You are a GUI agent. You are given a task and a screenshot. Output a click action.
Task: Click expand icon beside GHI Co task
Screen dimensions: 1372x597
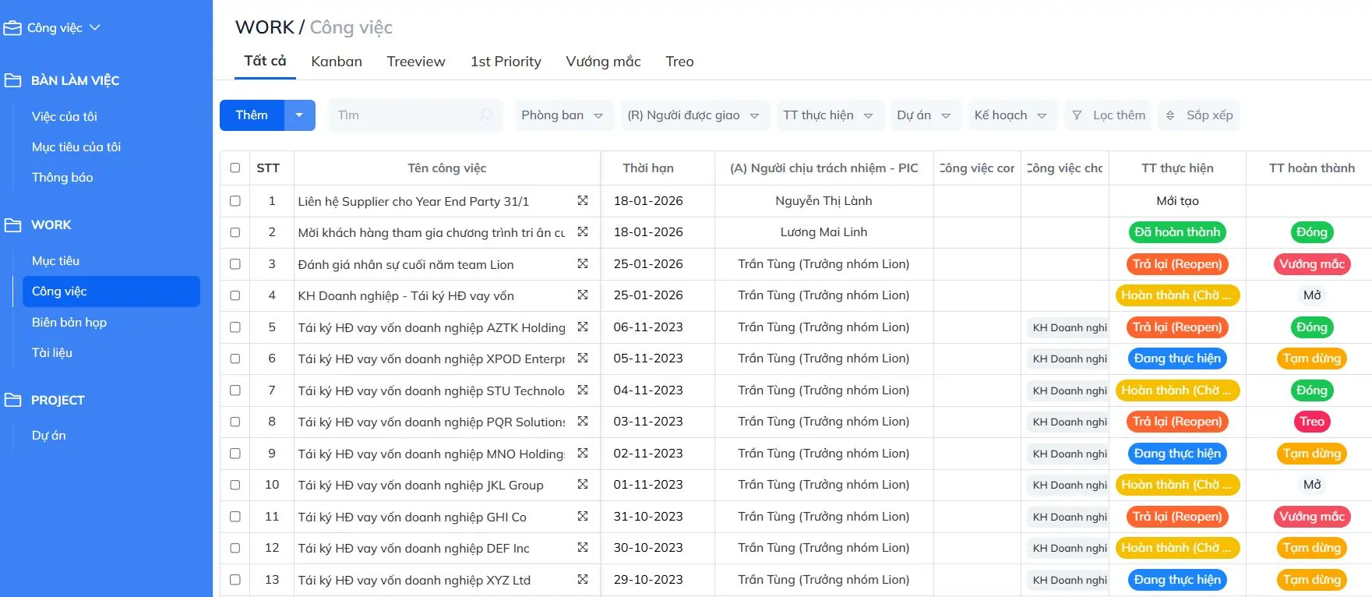tap(582, 517)
